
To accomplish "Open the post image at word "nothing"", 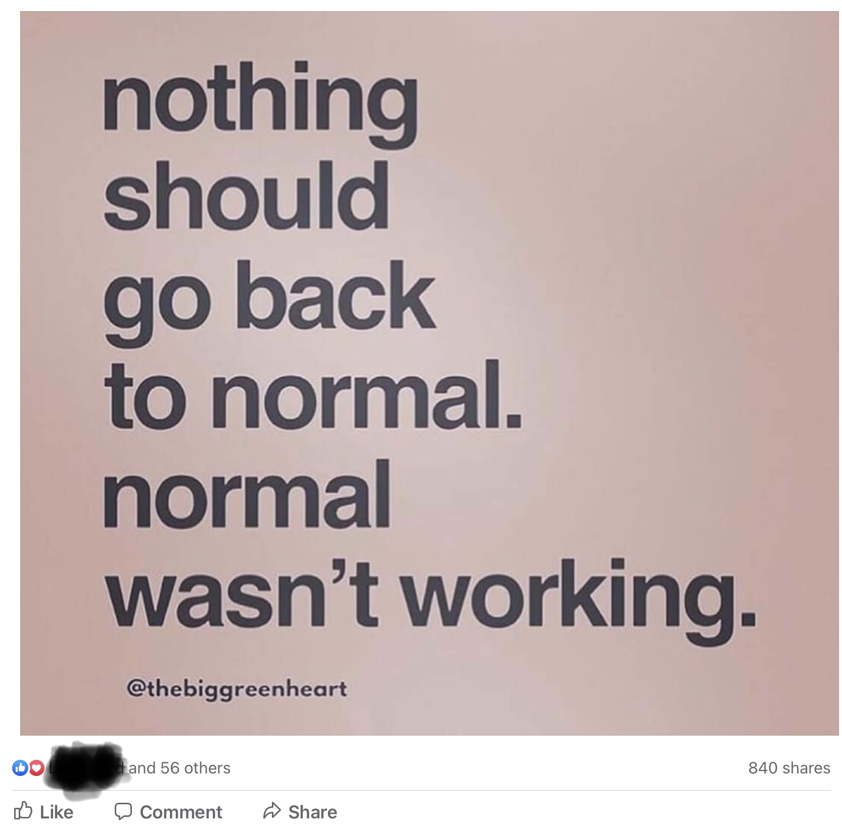I will pyautogui.click(x=261, y=103).
